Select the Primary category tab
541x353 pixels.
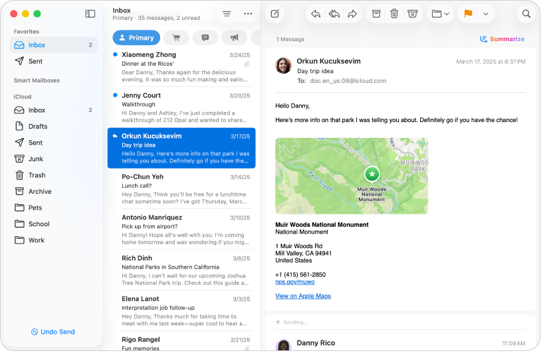136,38
